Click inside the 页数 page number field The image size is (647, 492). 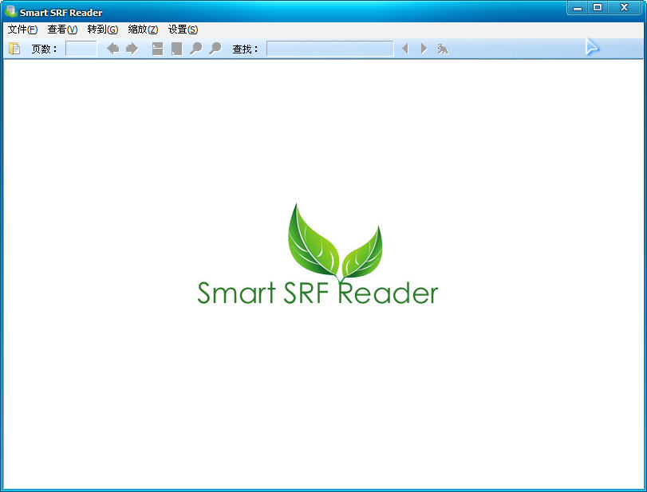81,48
